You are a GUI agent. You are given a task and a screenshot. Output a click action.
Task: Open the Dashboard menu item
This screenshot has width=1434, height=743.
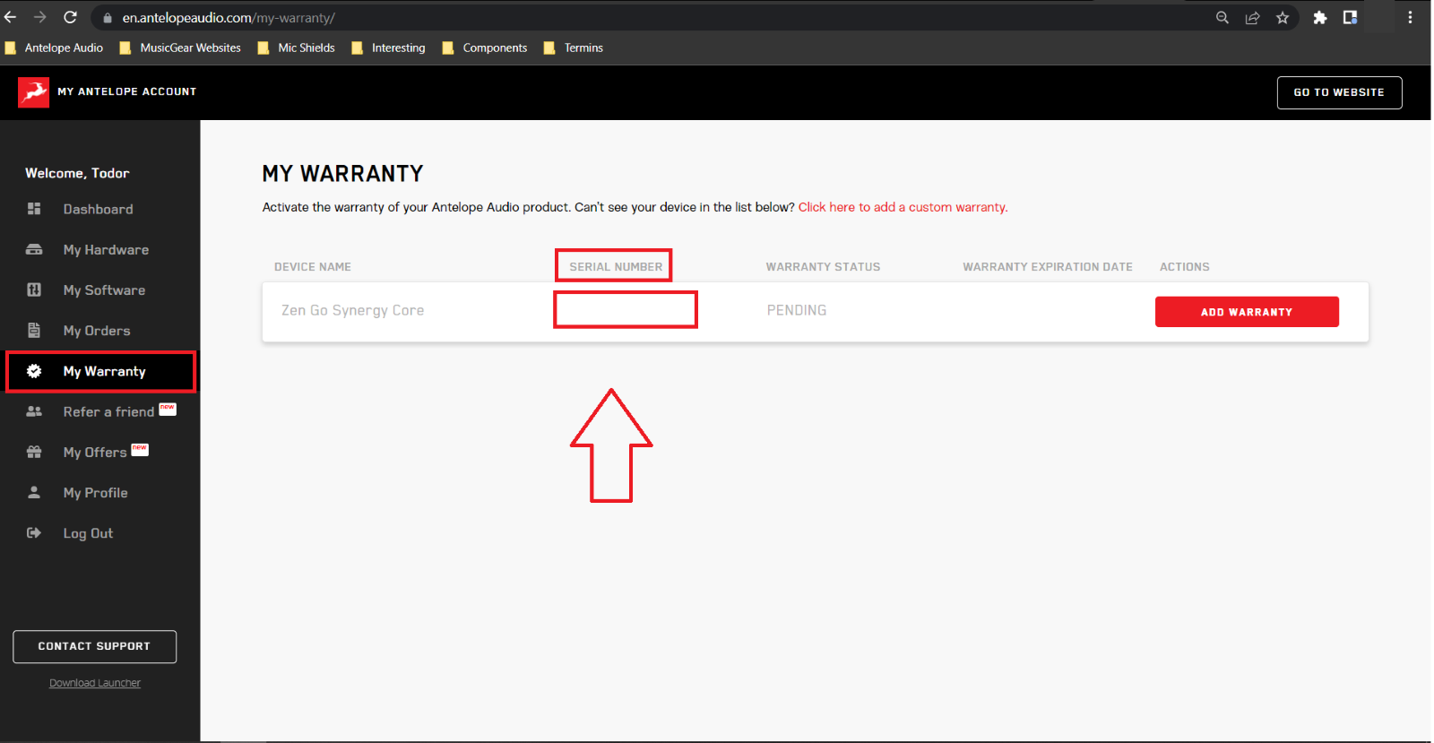click(x=99, y=209)
